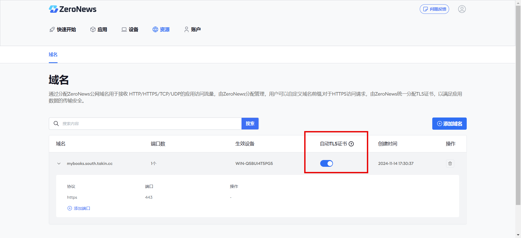
Task: Click the 创建时间 column header
Action: [387, 144]
